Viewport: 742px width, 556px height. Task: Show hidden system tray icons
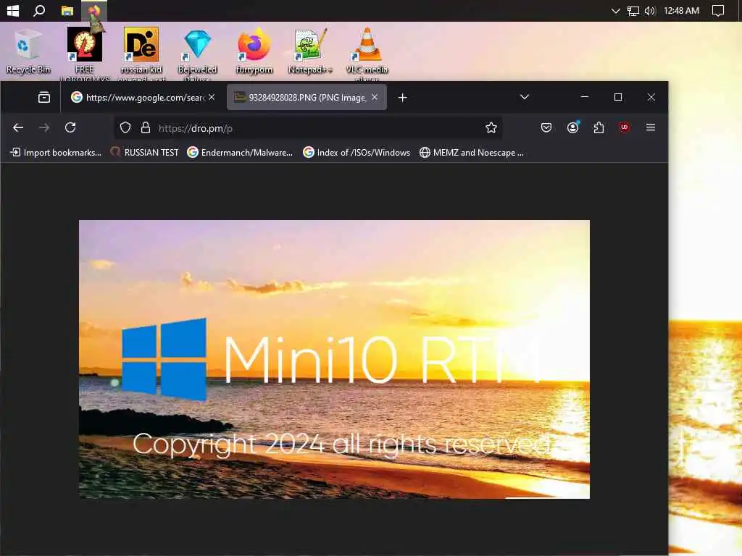(615, 10)
